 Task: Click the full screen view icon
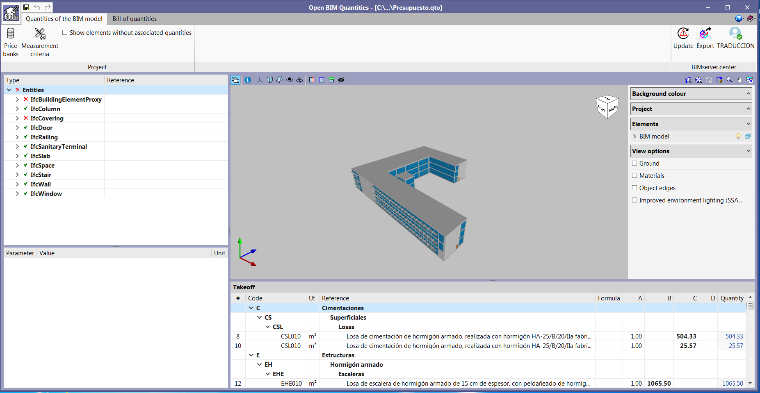tap(750, 80)
